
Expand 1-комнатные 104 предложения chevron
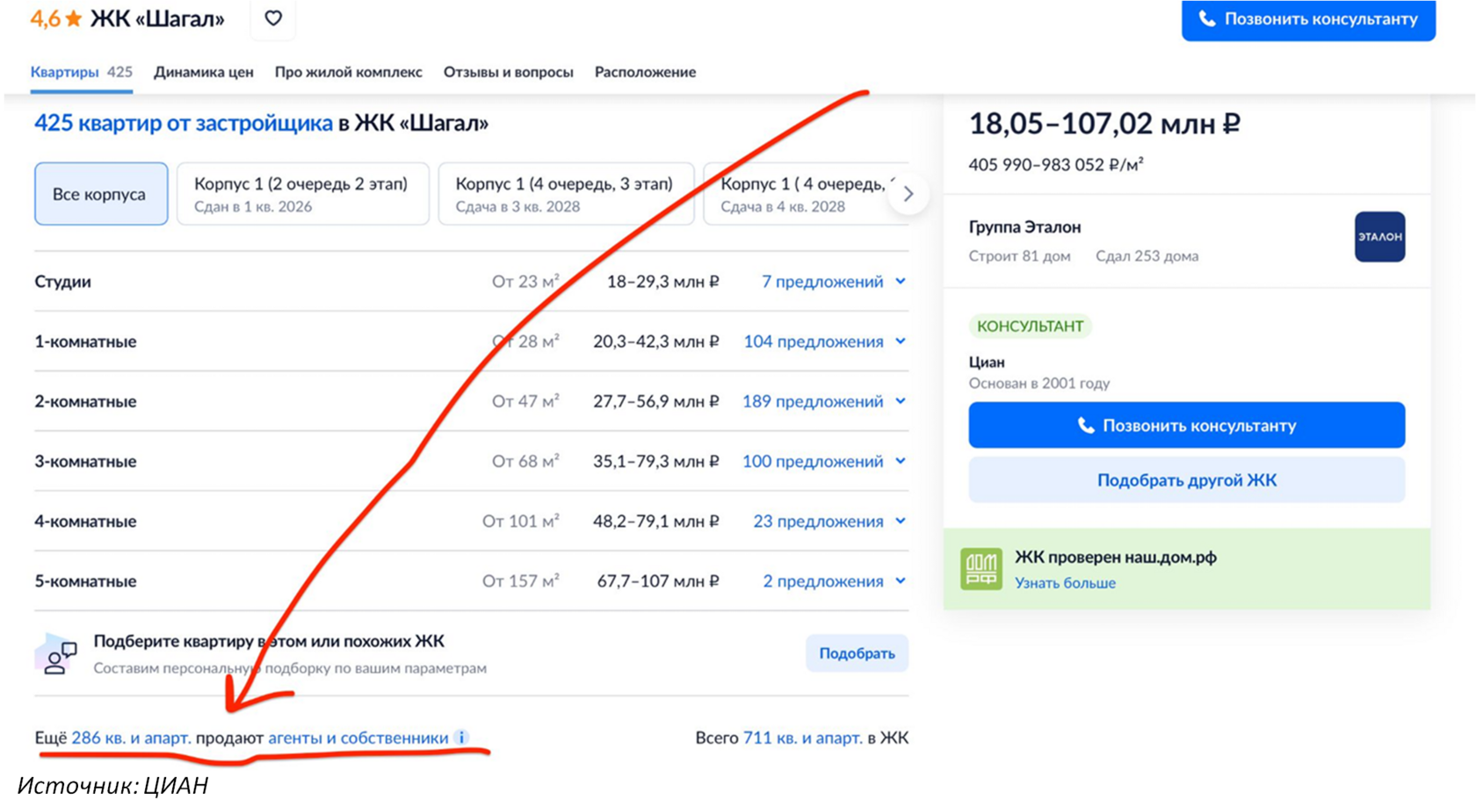(x=901, y=342)
